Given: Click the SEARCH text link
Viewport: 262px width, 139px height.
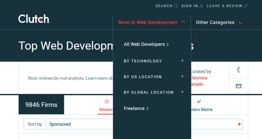Looking at the screenshot, I should [164, 6].
